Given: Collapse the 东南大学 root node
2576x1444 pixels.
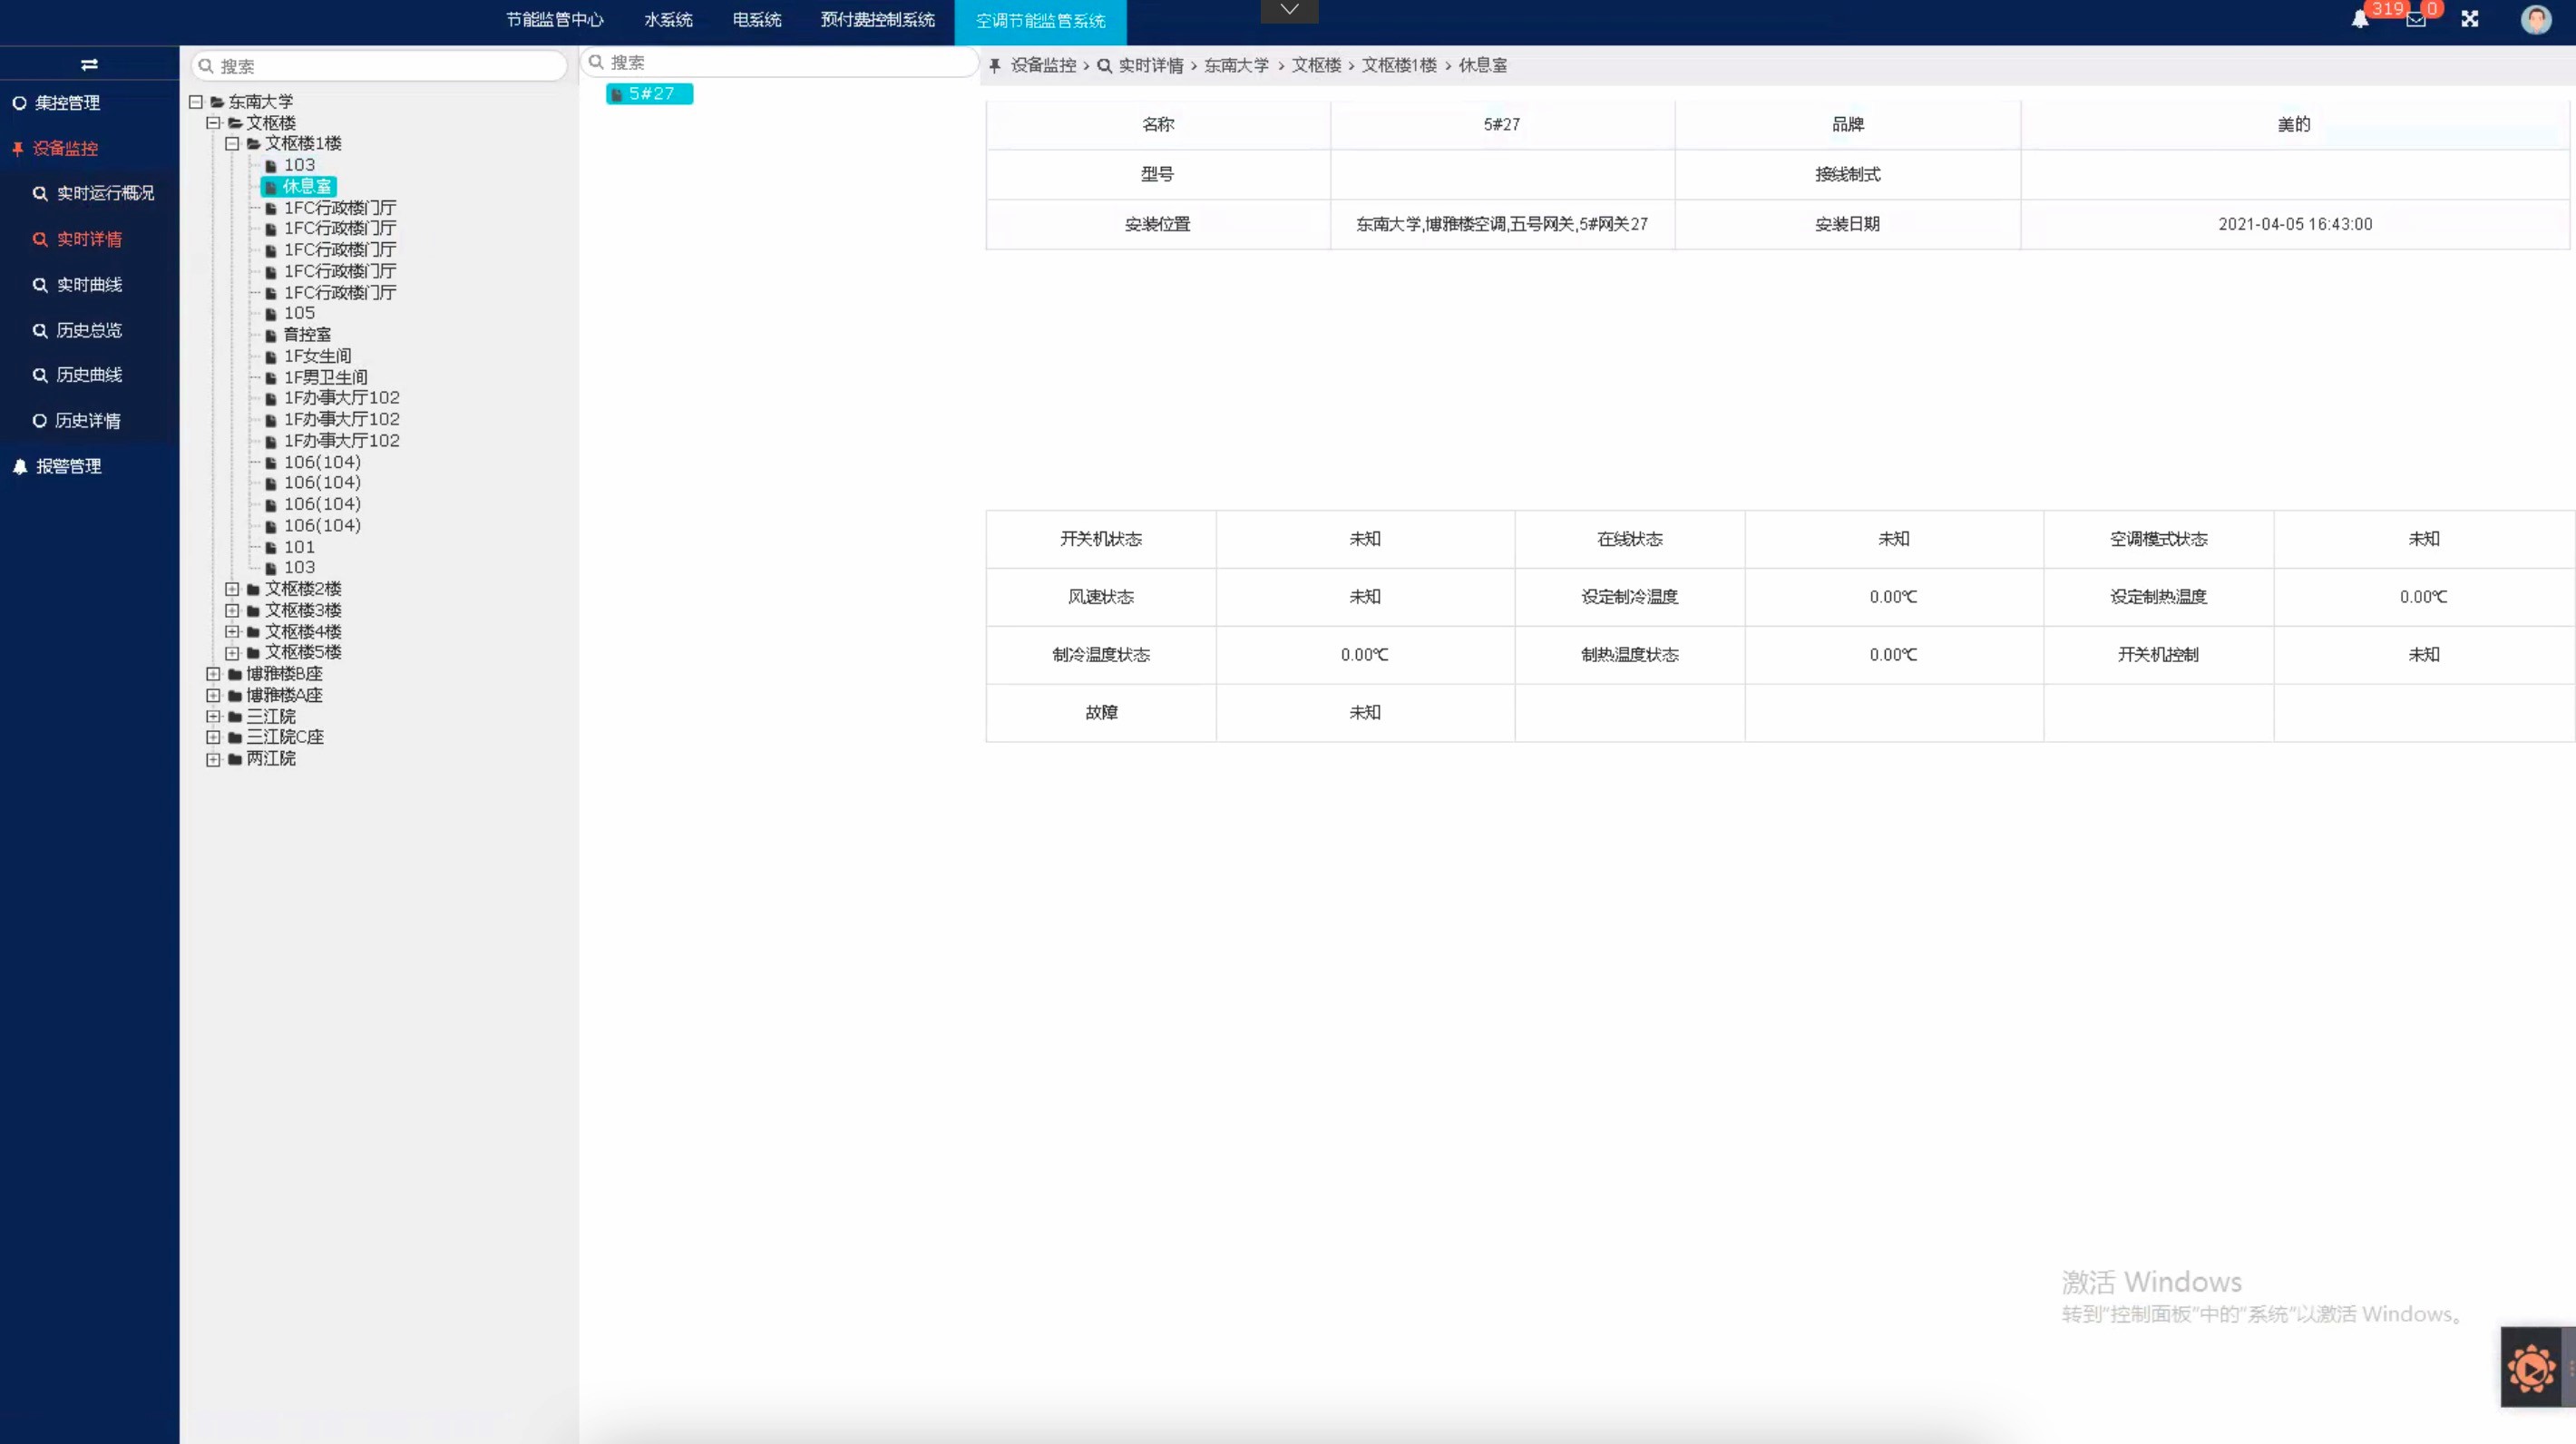Looking at the screenshot, I should tap(196, 102).
